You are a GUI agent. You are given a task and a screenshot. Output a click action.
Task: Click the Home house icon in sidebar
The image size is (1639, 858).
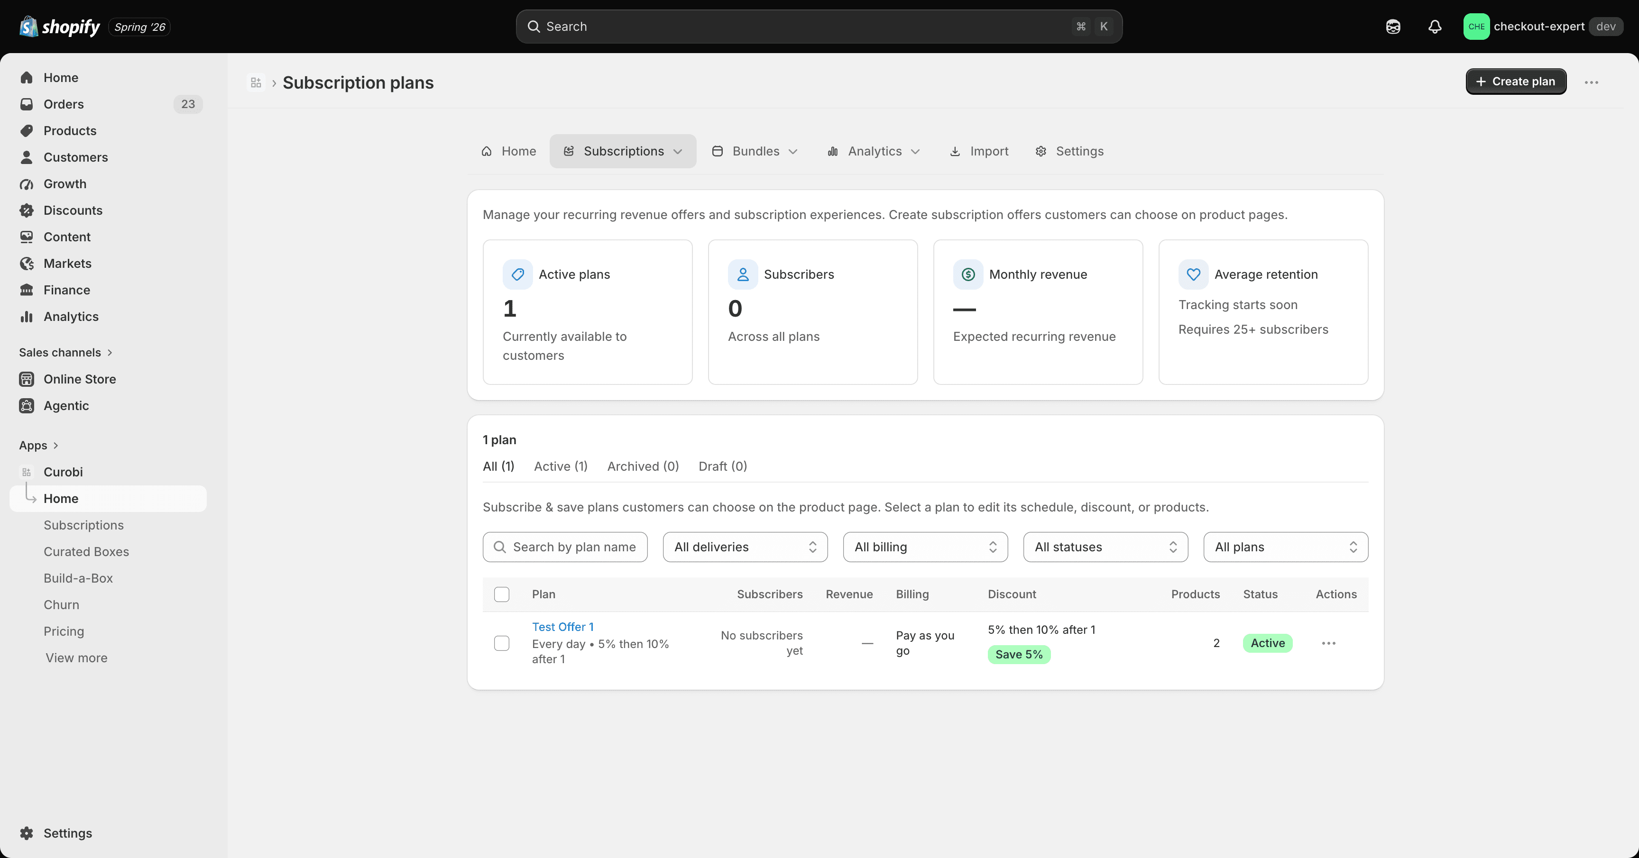pos(27,78)
